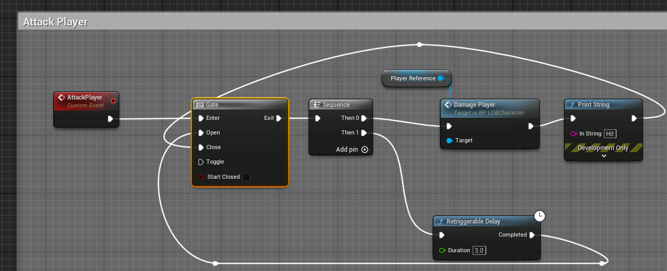This screenshot has width=667, height=271.
Task: Select the Retriggerable Delay node title
Action: pyautogui.click(x=473, y=221)
